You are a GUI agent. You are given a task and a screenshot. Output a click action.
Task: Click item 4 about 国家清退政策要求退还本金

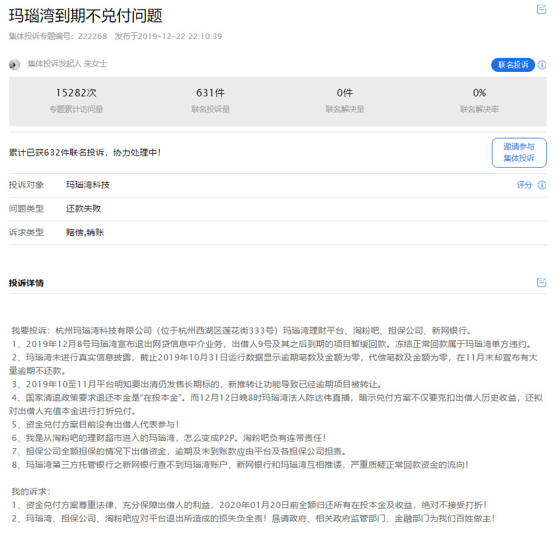point(276,404)
